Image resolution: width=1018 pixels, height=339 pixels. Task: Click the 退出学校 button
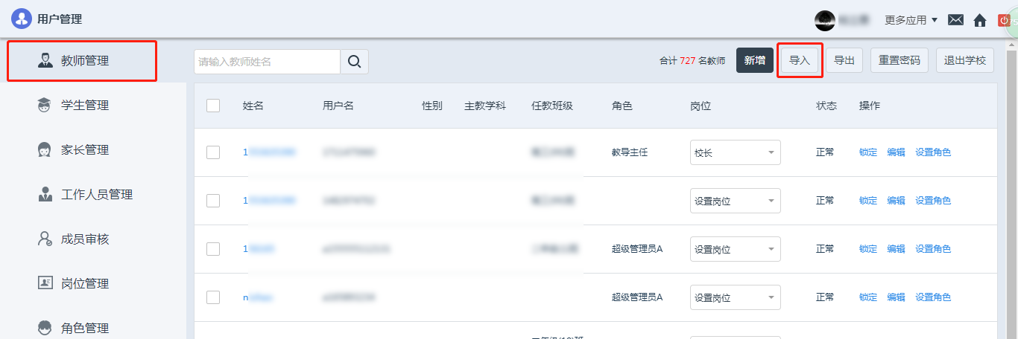pos(965,61)
